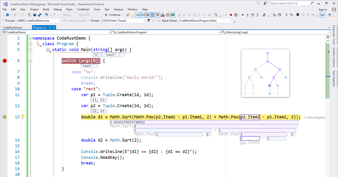This screenshot has height=177, width=338.
Task: Click inside the Quick Launch search box
Action: click(x=287, y=4)
